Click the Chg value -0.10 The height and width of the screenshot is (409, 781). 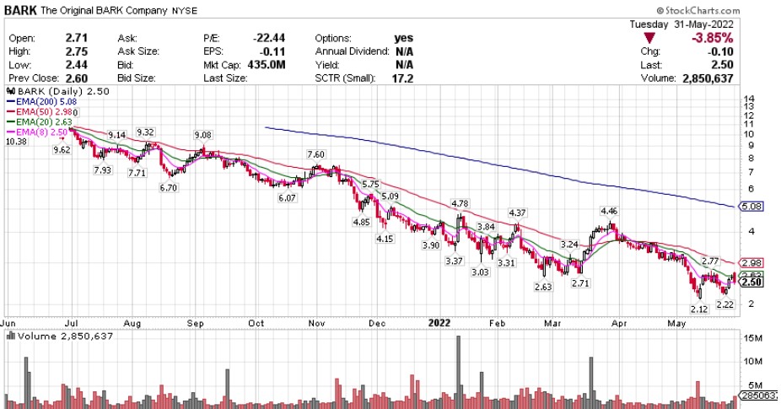click(x=721, y=51)
